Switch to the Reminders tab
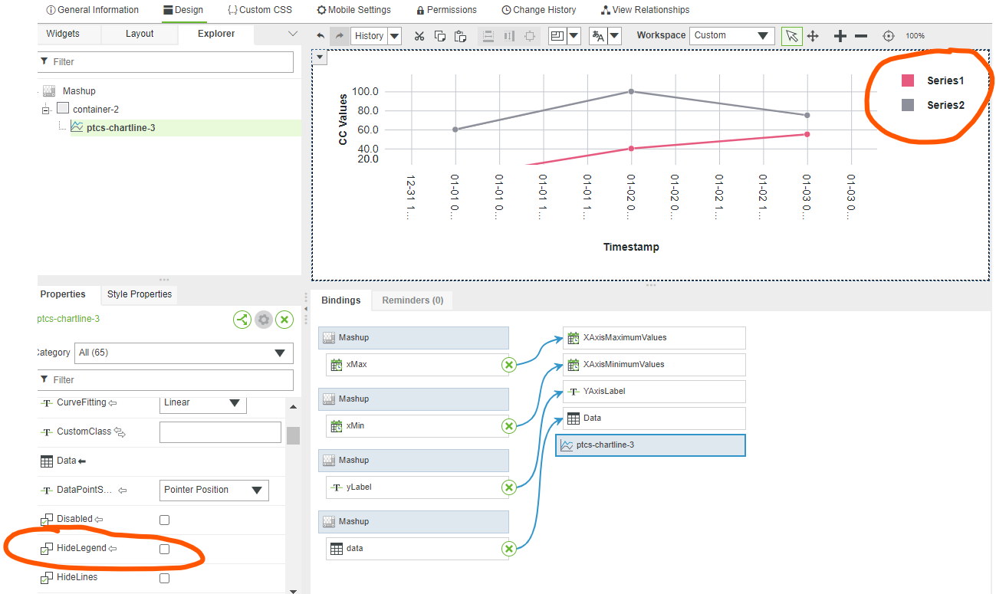The image size is (996, 594). 412,300
